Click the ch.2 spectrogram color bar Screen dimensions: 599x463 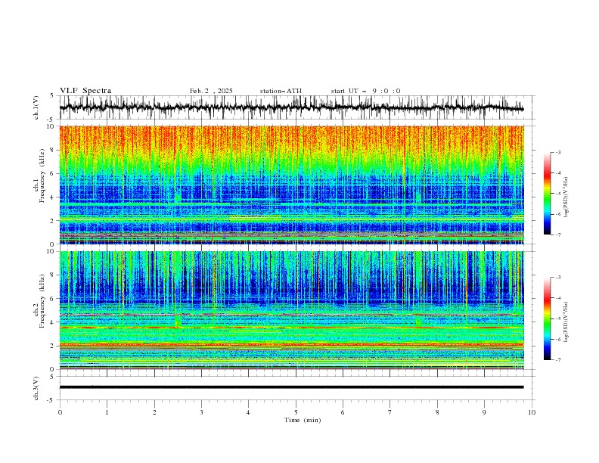click(x=547, y=319)
